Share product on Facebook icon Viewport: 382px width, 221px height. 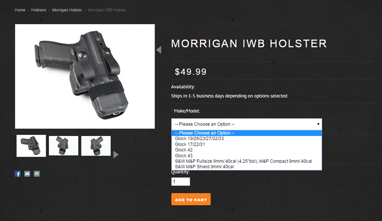point(18,174)
